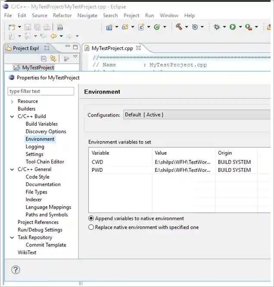This screenshot has width=274, height=287.
Task: Select Run/Debug Settings in properties tree
Action: (40, 230)
